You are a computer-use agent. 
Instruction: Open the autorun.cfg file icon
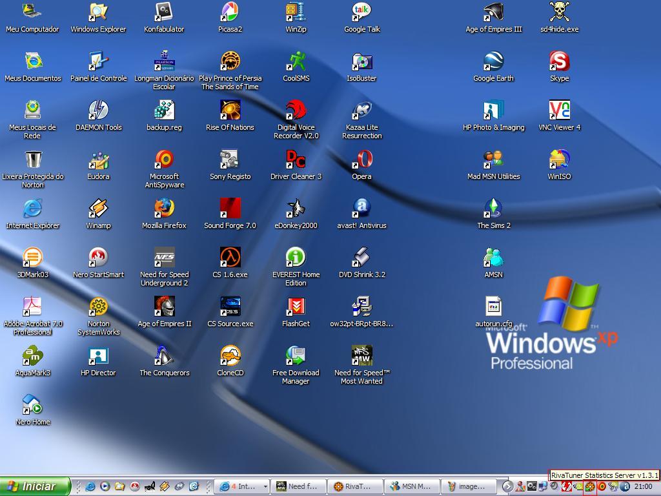pyautogui.click(x=494, y=306)
